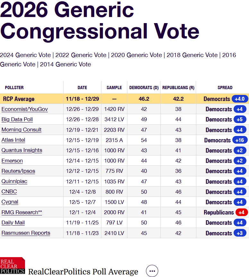The width and height of the screenshot is (249, 277).
Task: Open the Morning Consult poll
Action: pos(21,130)
